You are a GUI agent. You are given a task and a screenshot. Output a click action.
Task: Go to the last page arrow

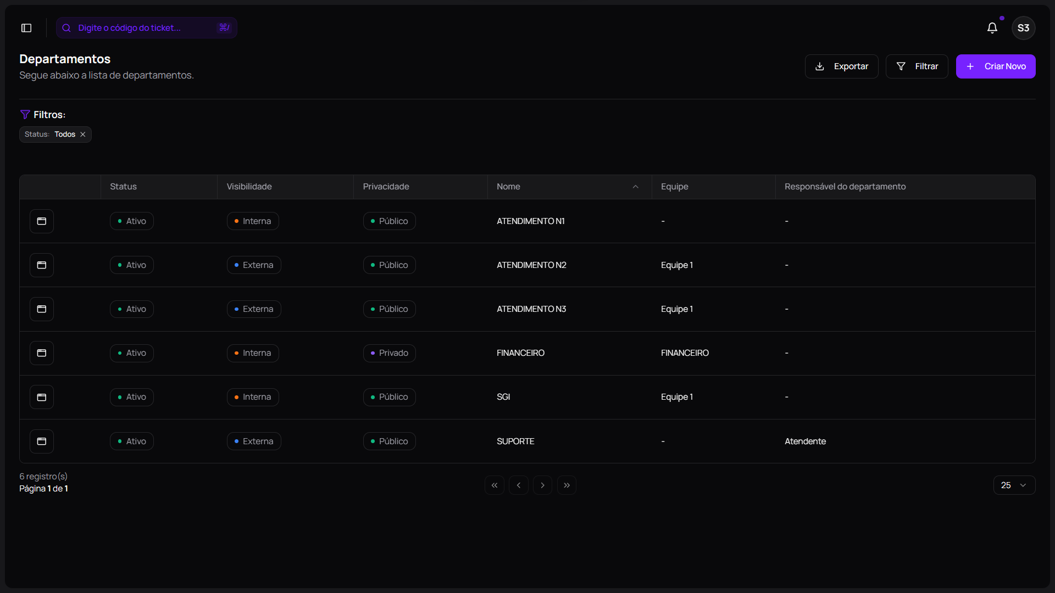point(567,485)
